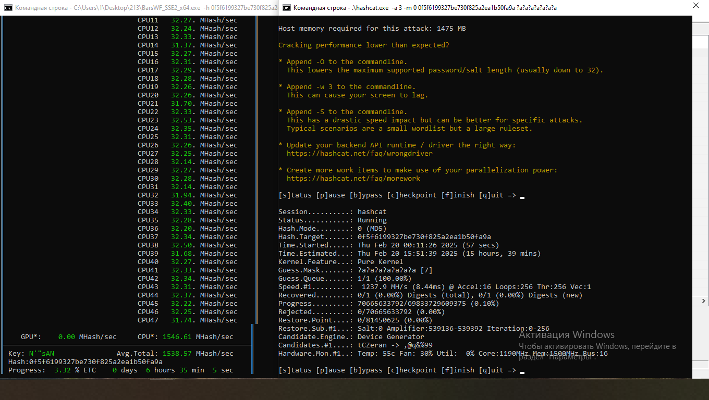Click 'This can cause your screen to lag' line
709x400 pixels.
(x=358, y=95)
